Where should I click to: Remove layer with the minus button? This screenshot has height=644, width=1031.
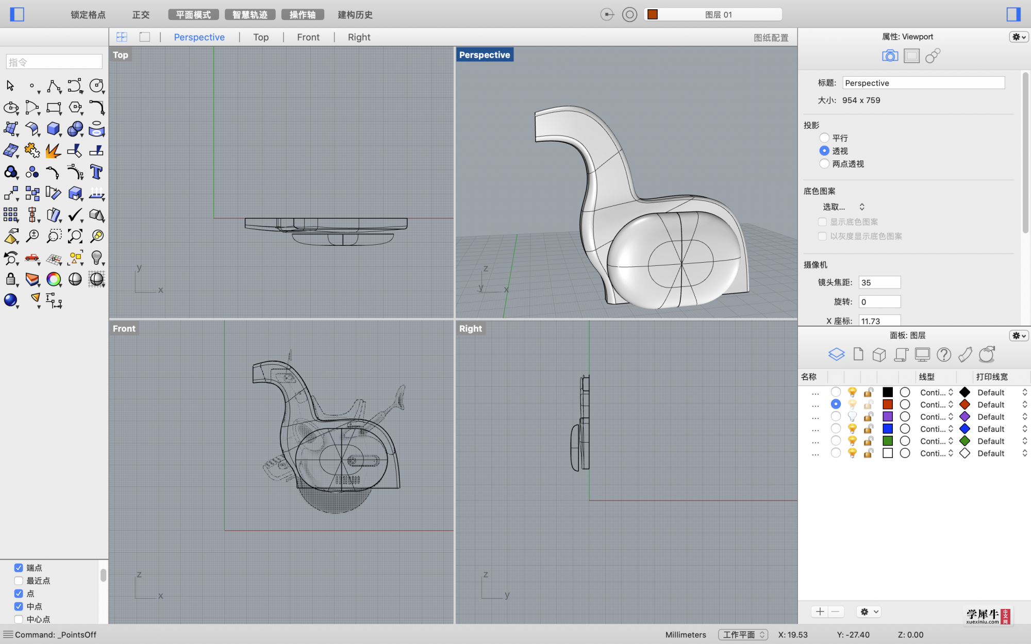[836, 612]
